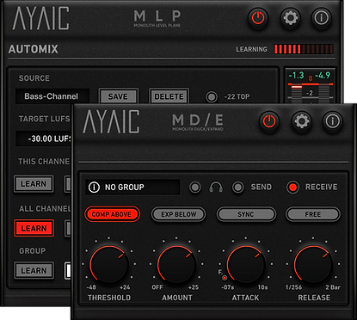Click the AMOUNT knob
This screenshot has width=357, height=320.
click(176, 264)
